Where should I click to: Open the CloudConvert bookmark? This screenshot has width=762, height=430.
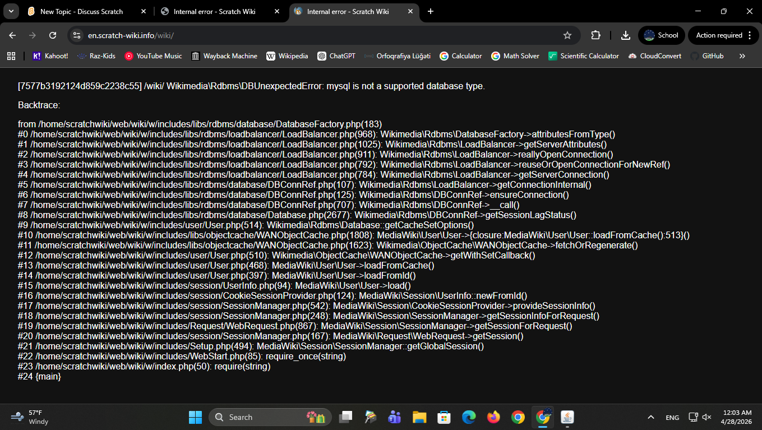(654, 56)
